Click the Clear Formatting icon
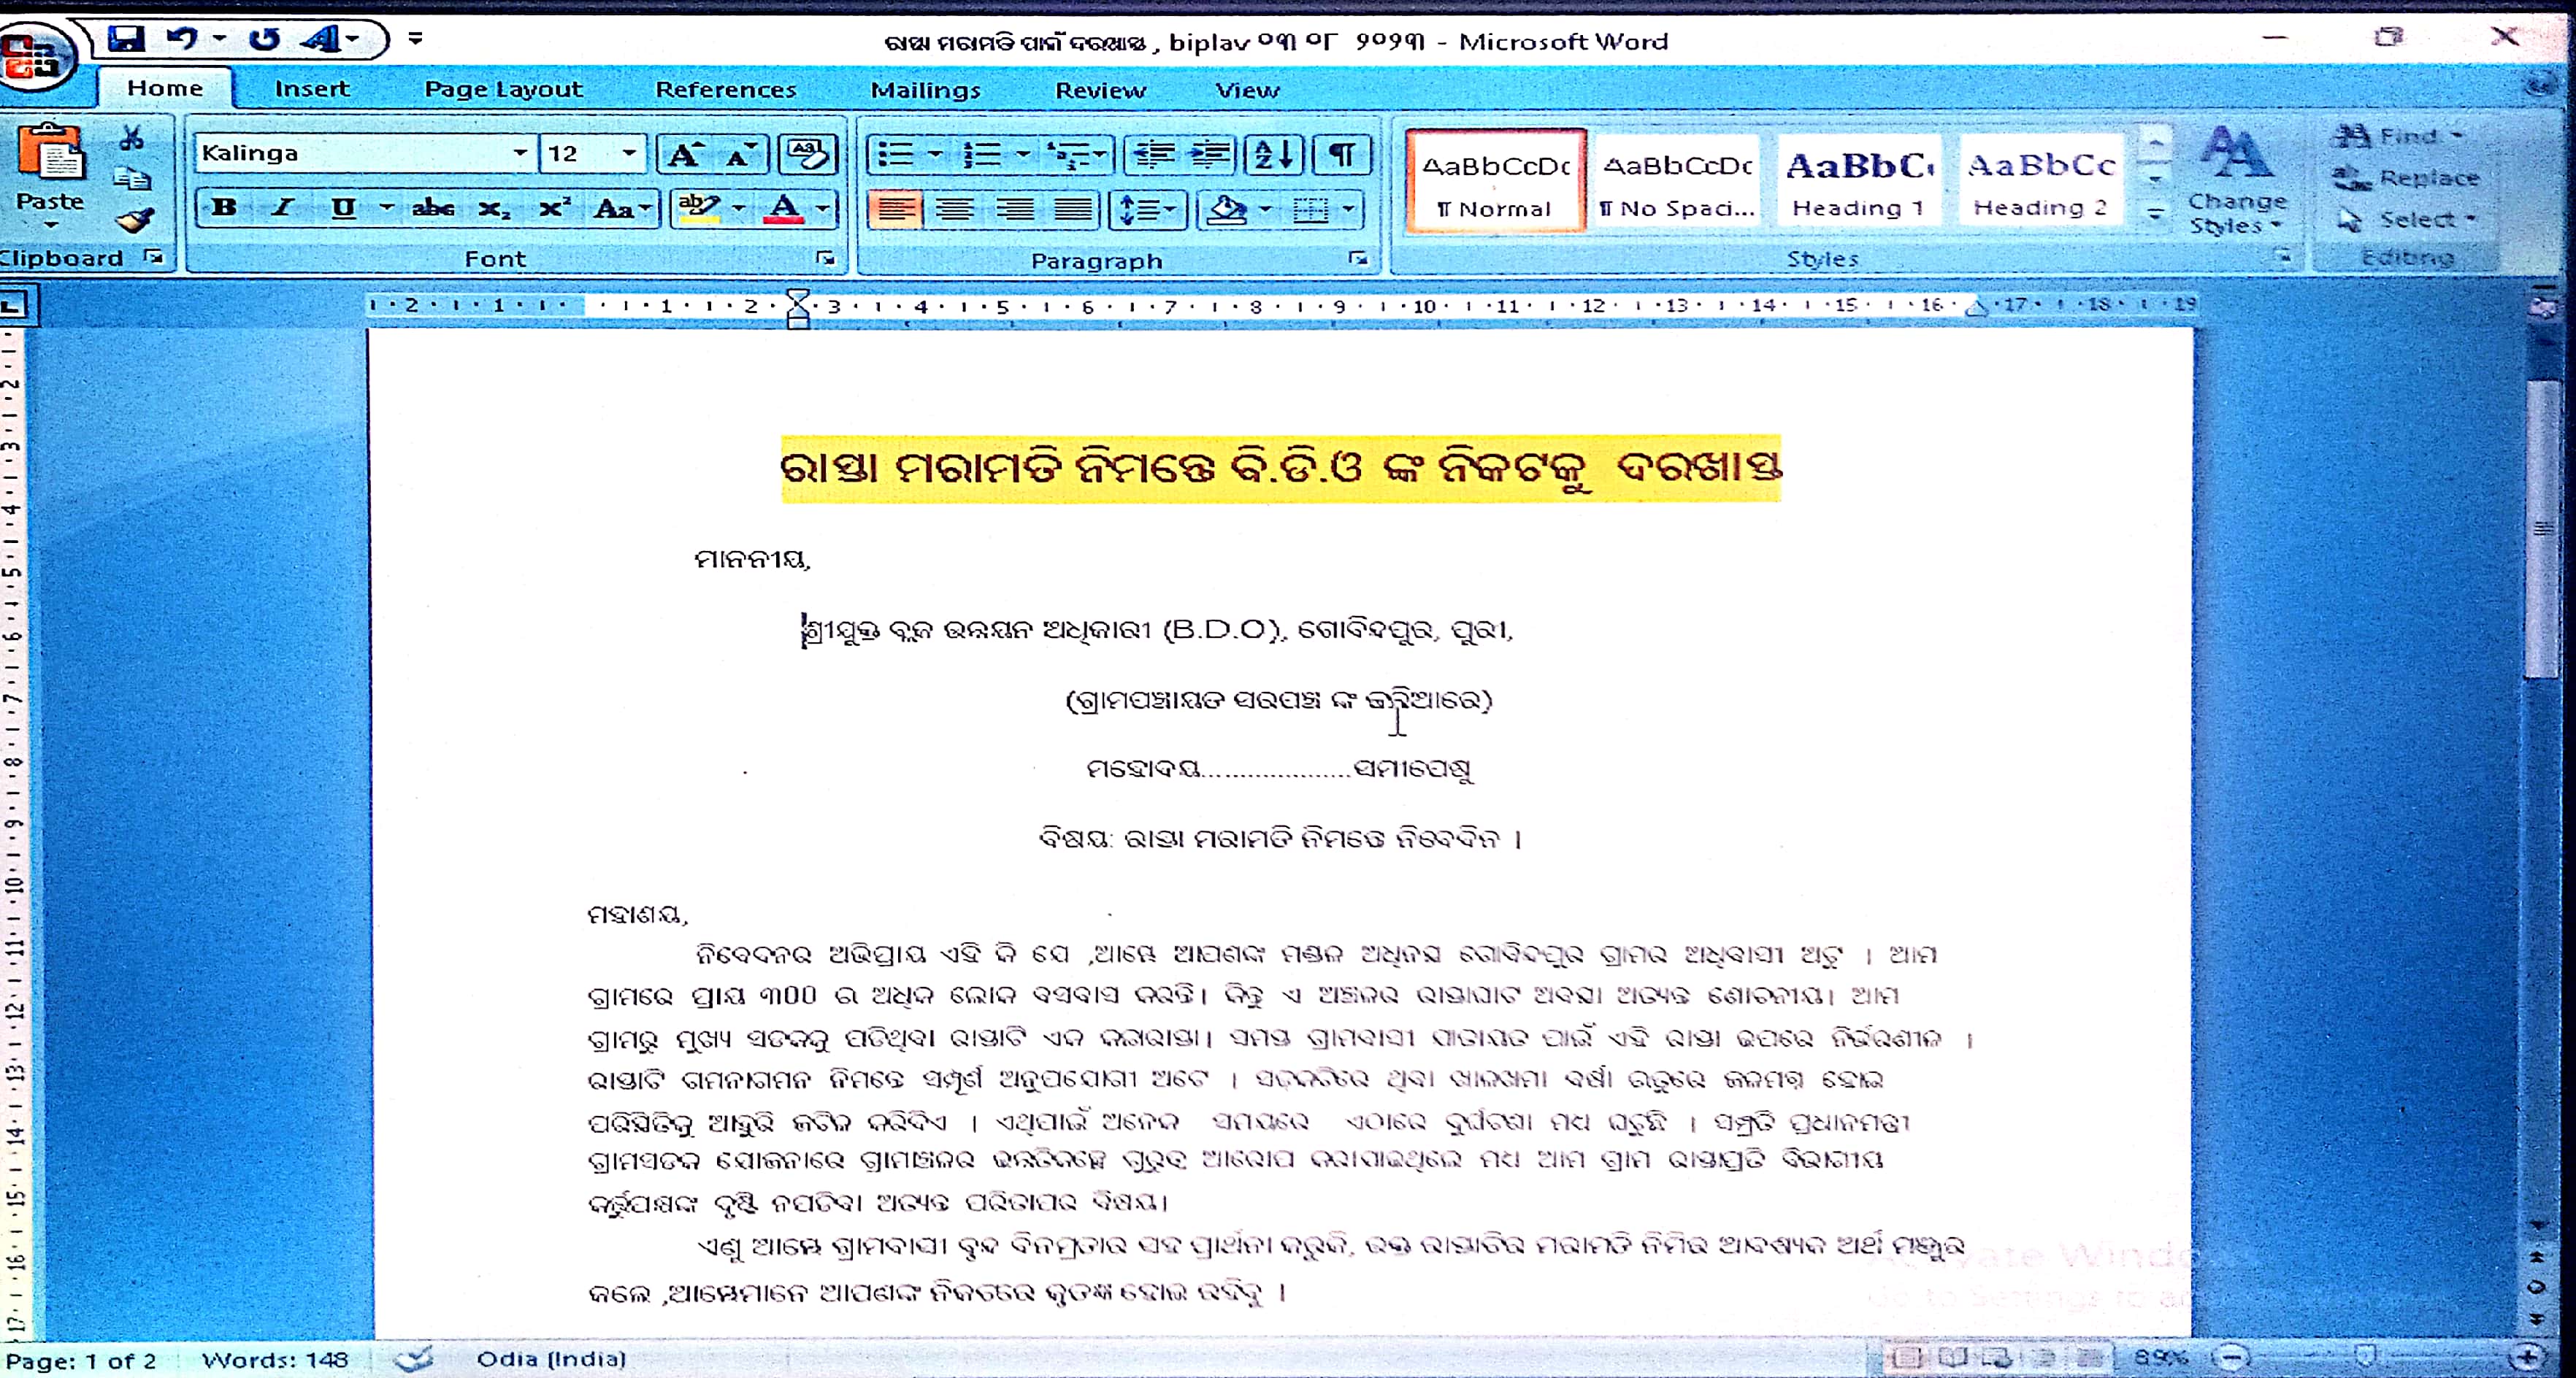2576x1378 pixels. pyautogui.click(x=808, y=154)
